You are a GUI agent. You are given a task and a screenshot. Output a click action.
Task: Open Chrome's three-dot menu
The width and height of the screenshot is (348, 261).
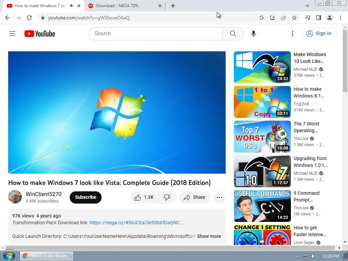tap(341, 18)
